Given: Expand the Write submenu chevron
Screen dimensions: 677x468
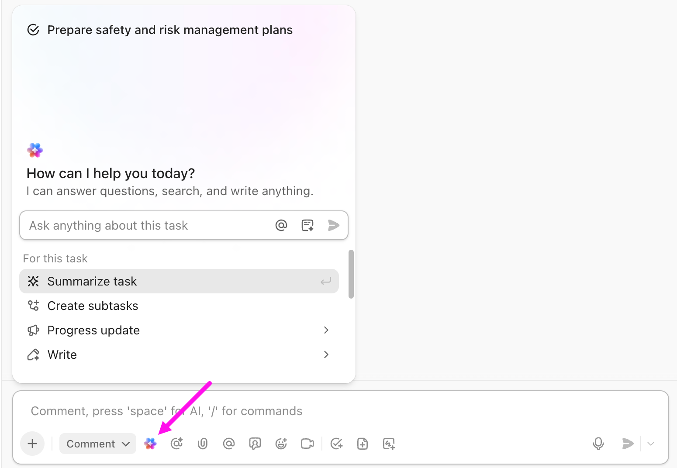Looking at the screenshot, I should pyautogui.click(x=326, y=354).
